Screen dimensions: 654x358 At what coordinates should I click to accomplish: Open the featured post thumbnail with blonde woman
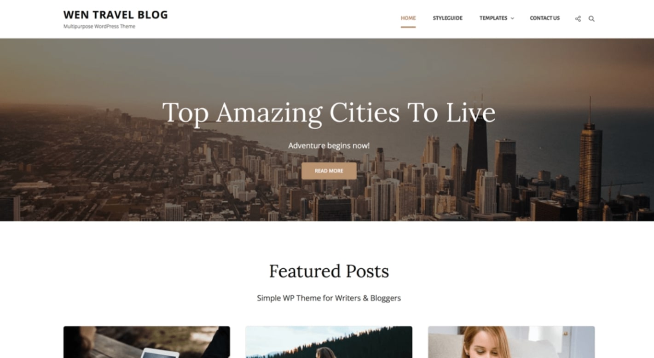click(511, 342)
